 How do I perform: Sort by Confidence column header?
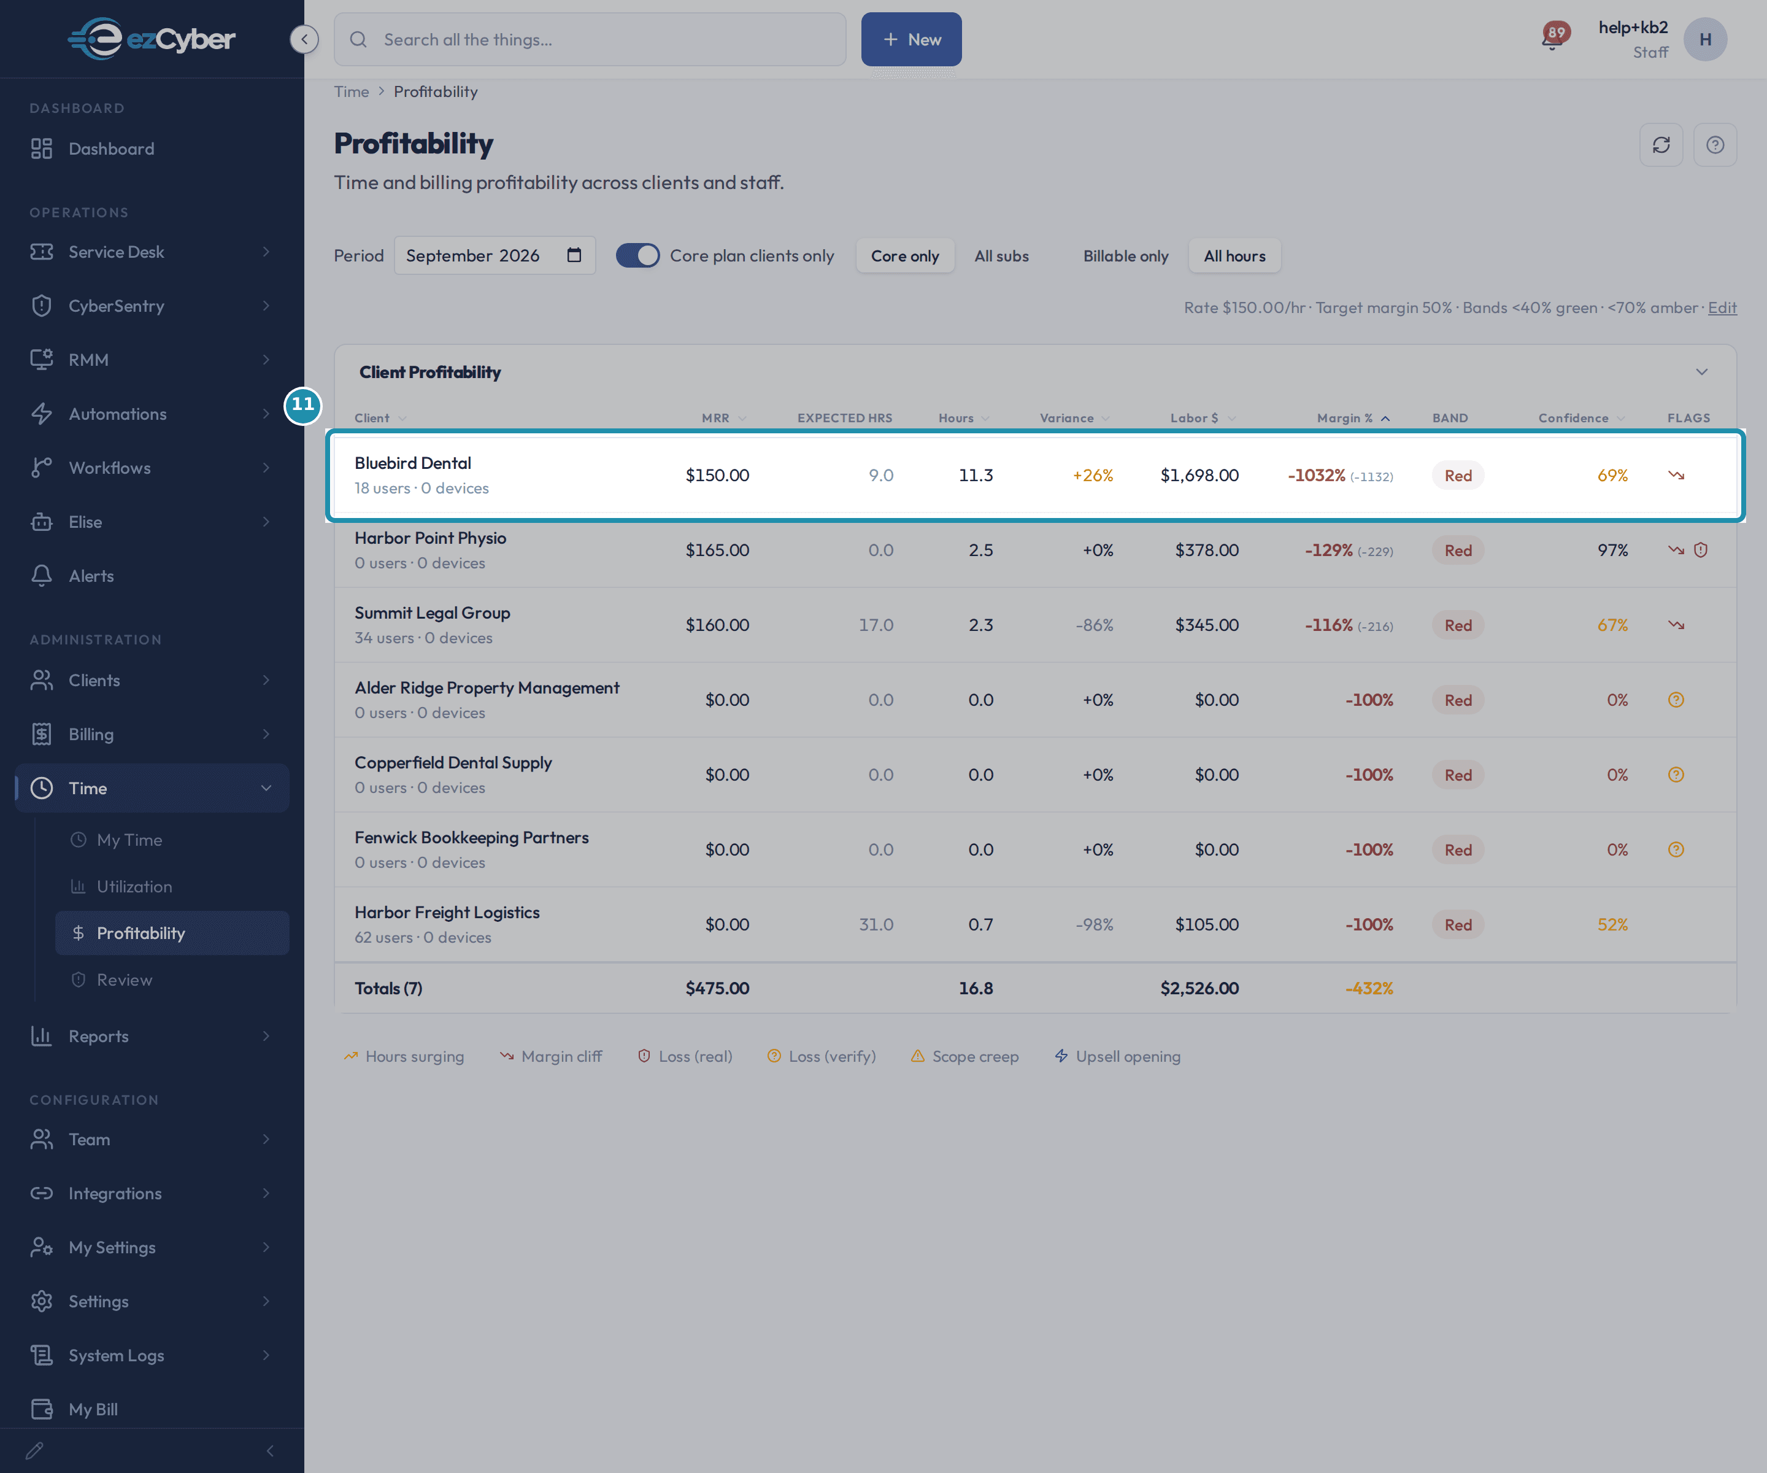pos(1581,419)
